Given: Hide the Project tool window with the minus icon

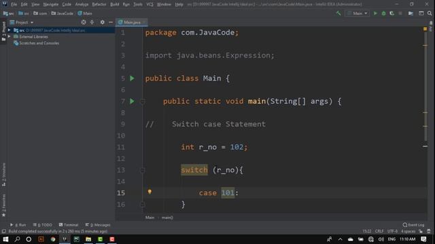Looking at the screenshot, I should pyautogui.click(x=111, y=22).
